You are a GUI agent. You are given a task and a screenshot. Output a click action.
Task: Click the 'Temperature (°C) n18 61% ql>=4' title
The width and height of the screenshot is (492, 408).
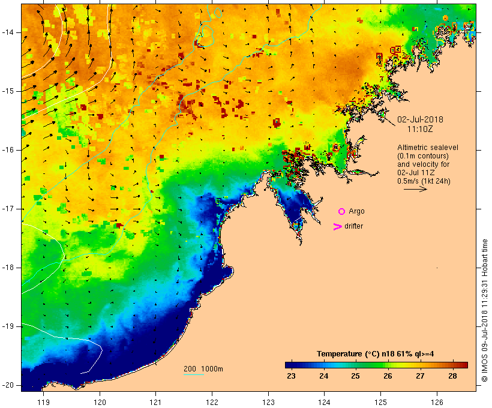click(x=375, y=354)
